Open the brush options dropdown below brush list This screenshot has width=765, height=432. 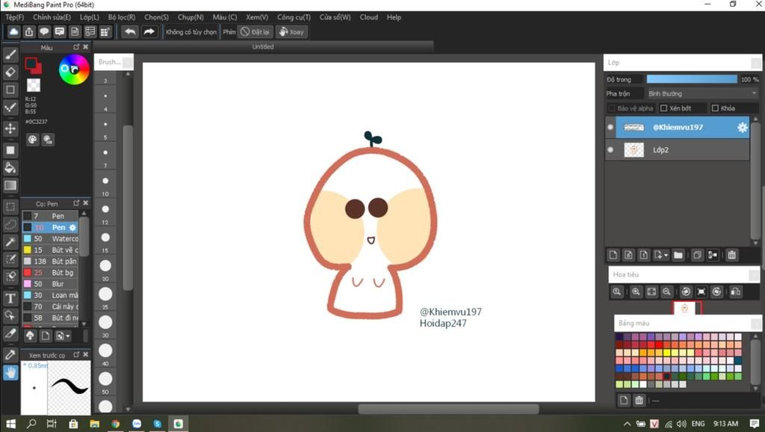[64, 336]
